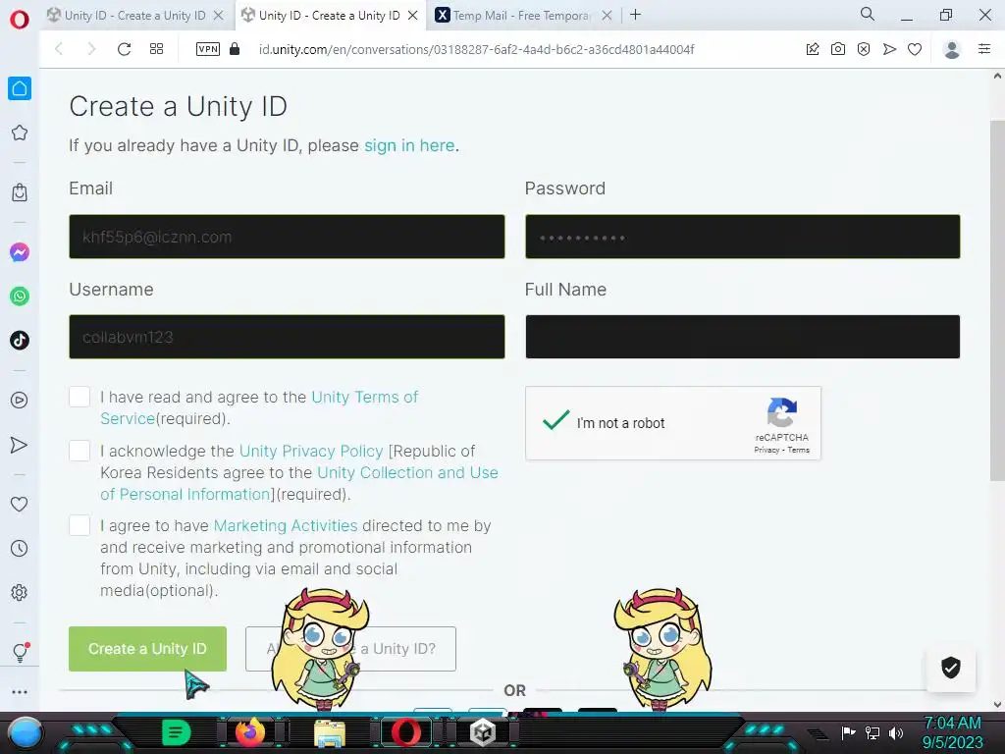Open WhatsApp in Opera sidebar

pos(20,296)
